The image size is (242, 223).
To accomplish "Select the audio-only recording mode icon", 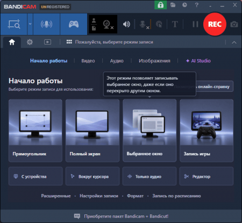I will [46, 24].
